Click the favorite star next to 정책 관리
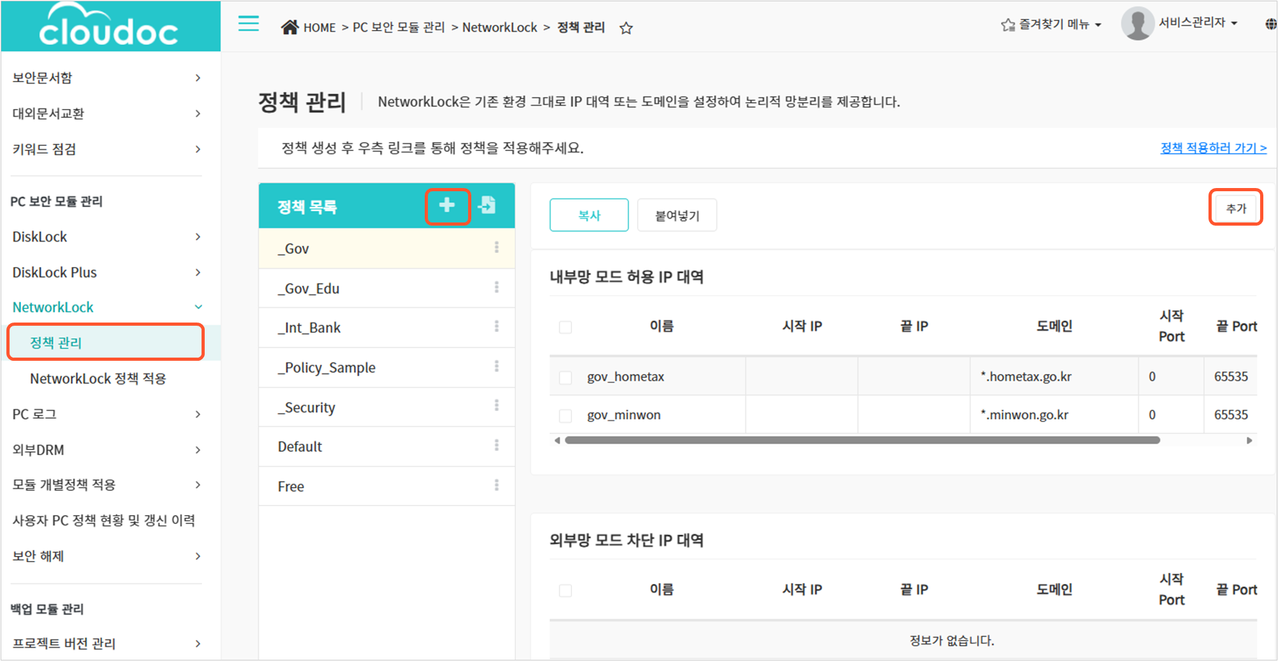This screenshot has height=661, width=1278. click(x=626, y=28)
